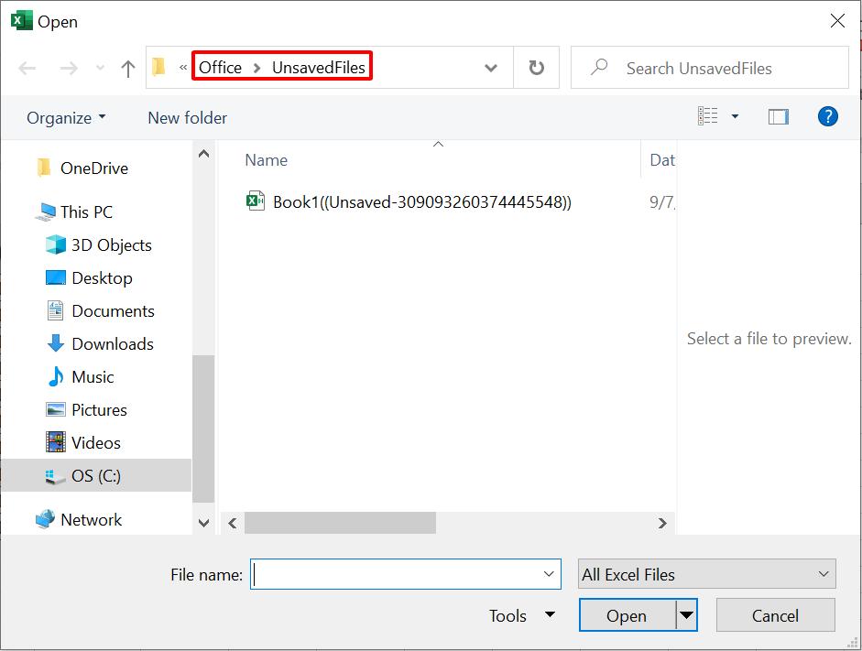Viewport: 862px width, 651px height.
Task: Open the split arrow beside Open button
Action: 686,616
